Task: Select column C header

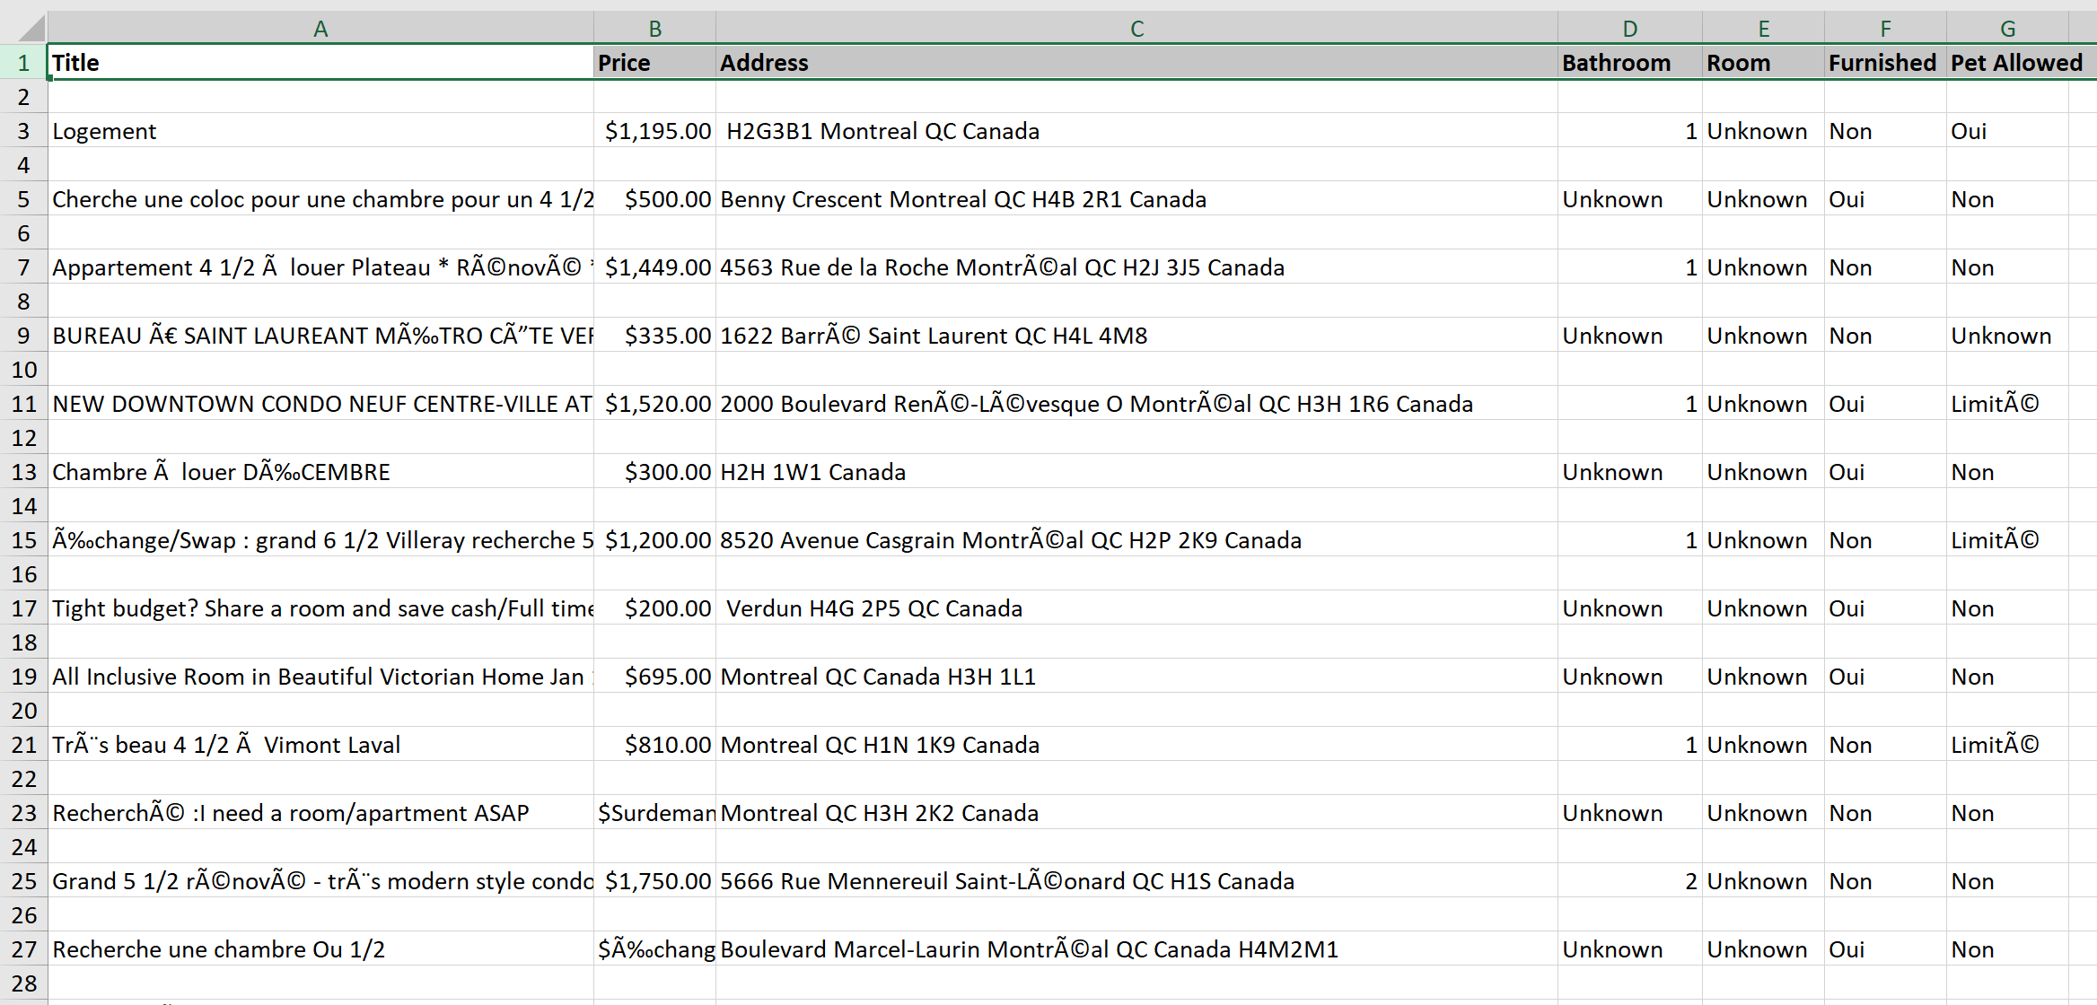Action: click(1136, 29)
